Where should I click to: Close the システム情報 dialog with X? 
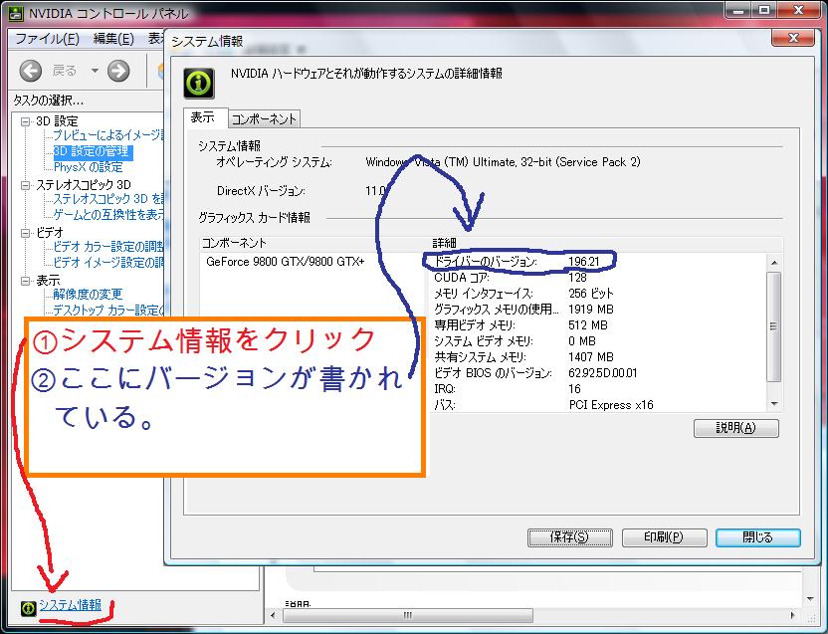792,38
